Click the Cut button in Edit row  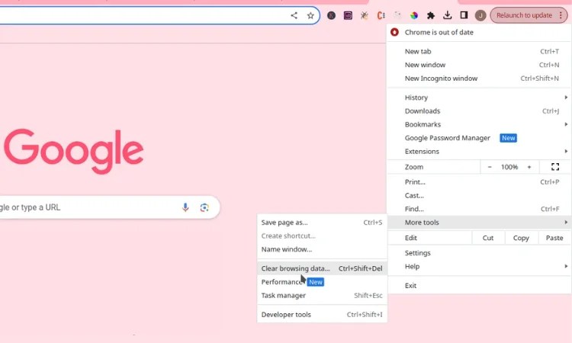coord(488,238)
